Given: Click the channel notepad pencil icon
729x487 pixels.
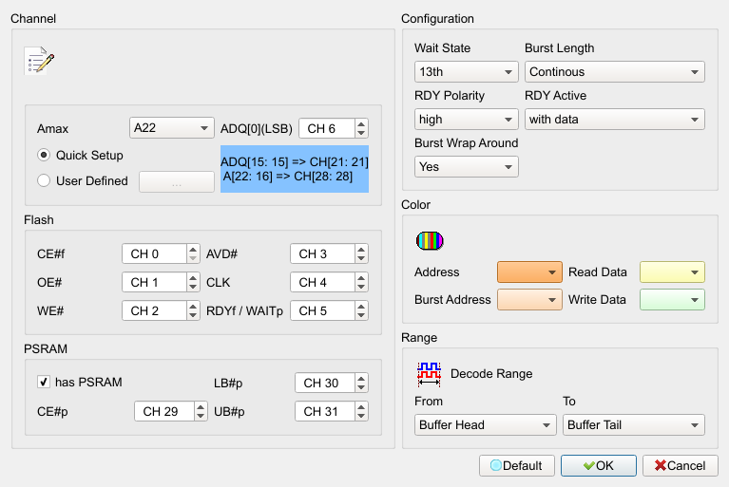Looking at the screenshot, I should coord(39,61).
